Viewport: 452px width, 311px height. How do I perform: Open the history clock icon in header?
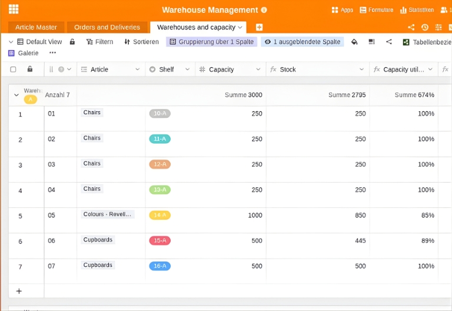425,27
